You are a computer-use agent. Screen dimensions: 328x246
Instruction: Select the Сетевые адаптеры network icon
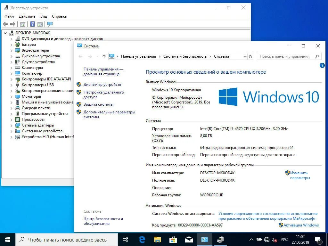pos(18,125)
